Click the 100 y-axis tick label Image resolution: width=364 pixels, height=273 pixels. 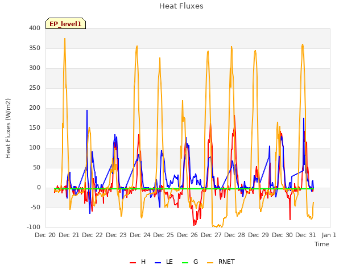(35, 148)
